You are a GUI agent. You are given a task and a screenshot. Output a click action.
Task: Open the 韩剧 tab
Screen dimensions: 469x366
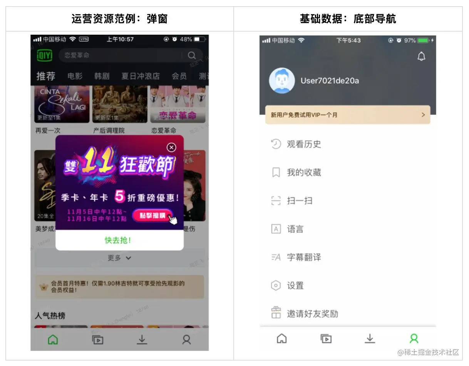pyautogui.click(x=102, y=76)
